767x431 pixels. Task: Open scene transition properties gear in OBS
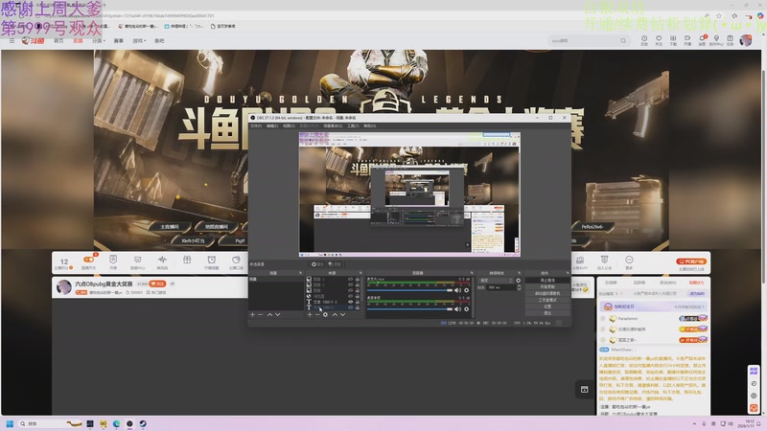[518, 281]
